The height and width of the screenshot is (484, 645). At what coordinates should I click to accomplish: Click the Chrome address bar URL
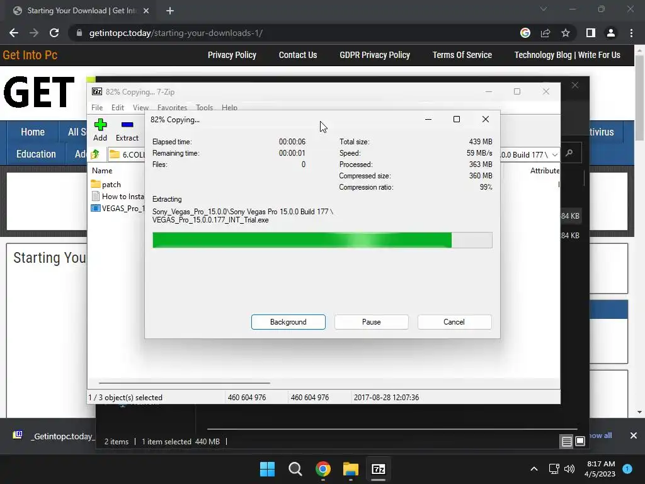pos(176,33)
